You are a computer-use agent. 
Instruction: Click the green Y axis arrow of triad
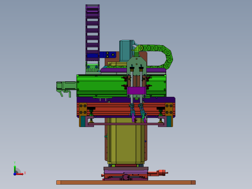[x=15, y=169]
